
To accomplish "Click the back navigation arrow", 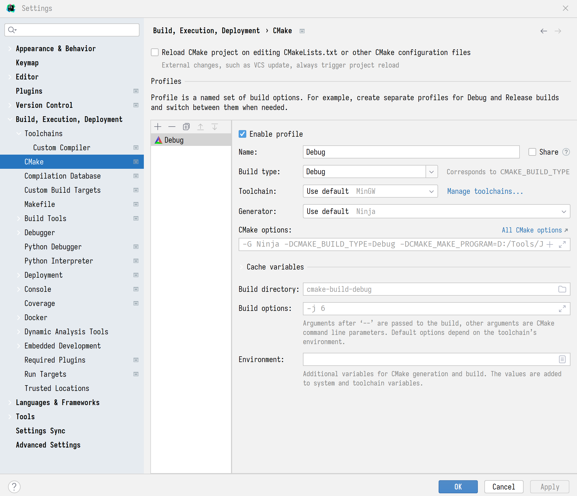I will coord(543,31).
